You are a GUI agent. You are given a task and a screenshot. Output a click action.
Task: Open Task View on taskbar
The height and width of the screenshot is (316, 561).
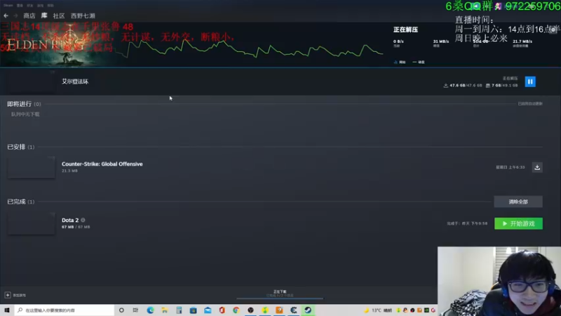(x=135, y=310)
